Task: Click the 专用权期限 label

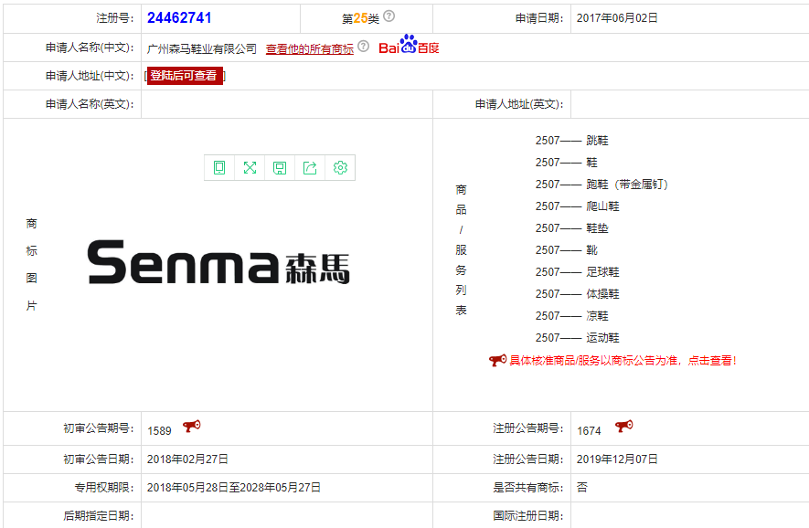Action: tap(103, 487)
